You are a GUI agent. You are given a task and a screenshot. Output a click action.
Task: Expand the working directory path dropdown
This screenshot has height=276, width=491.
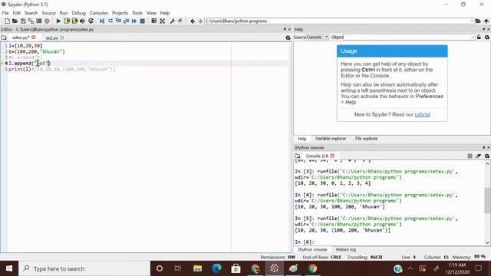pos(472,21)
